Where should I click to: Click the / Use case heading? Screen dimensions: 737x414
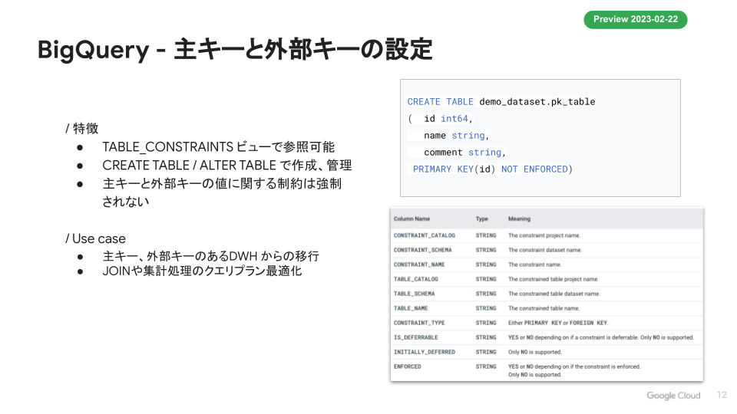pos(95,238)
